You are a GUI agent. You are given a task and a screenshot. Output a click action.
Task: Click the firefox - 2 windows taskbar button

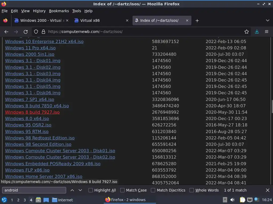(x=130, y=200)
